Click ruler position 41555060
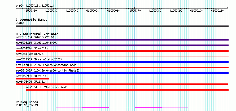 [114, 11]
